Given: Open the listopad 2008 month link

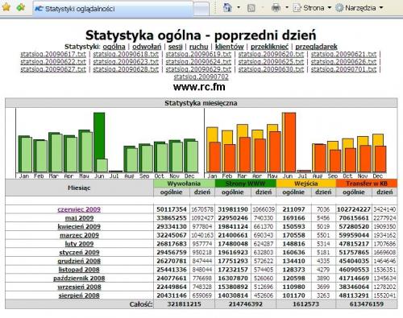Looking at the screenshot, I should pyautogui.click(x=79, y=270).
